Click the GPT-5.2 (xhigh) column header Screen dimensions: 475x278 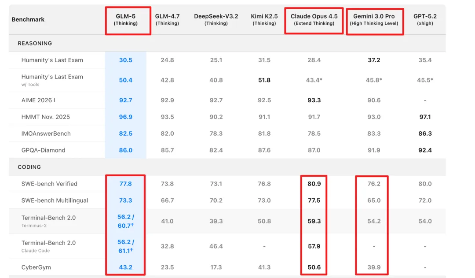tap(425, 19)
